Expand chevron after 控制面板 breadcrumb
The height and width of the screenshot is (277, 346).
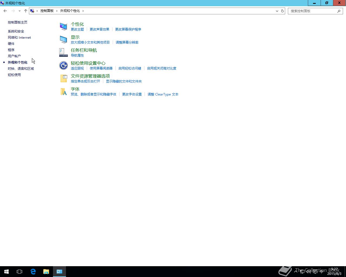click(x=57, y=11)
